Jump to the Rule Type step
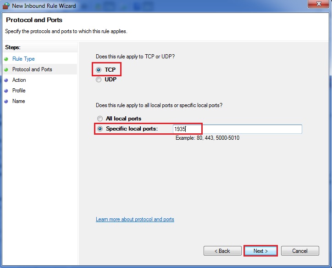Viewport: 332px width, 268px height. 23,59
